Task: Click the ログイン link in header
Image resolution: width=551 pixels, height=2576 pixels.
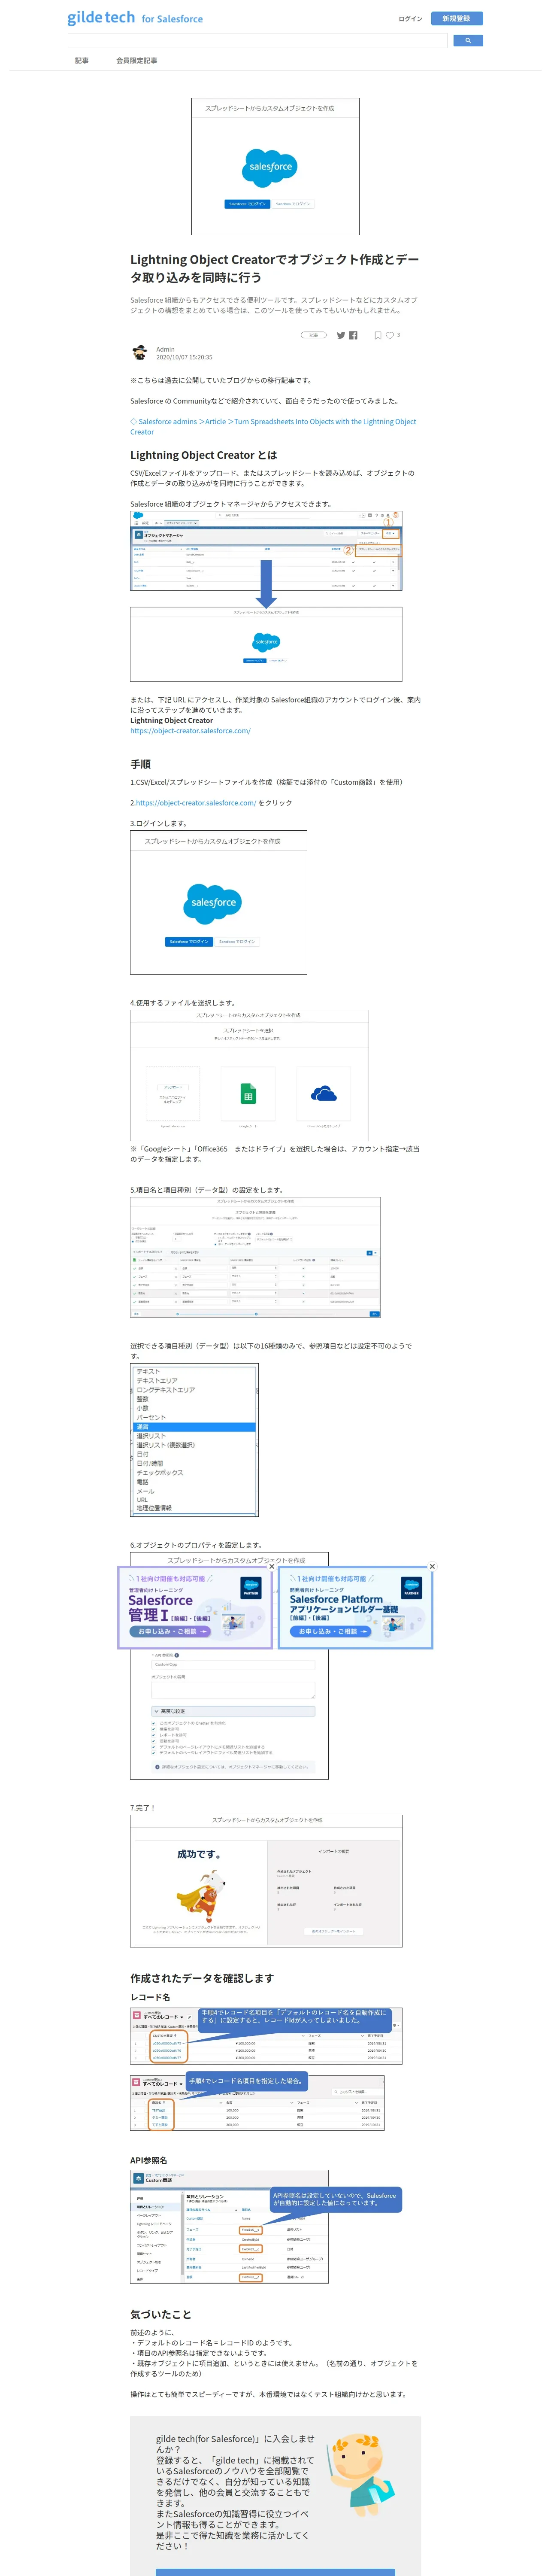Action: [x=410, y=18]
